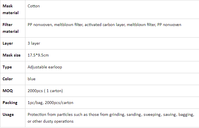Click the '3 layer' value
This screenshot has height=128, width=199.
[x=34, y=44]
